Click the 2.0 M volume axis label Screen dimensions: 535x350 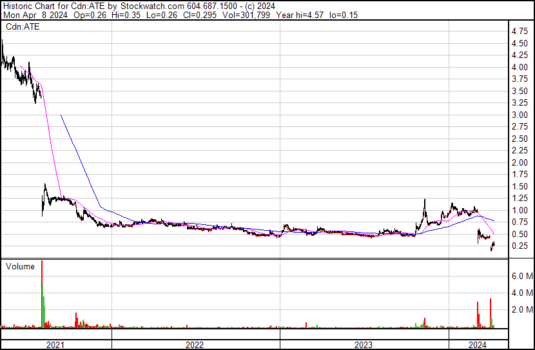coord(522,309)
